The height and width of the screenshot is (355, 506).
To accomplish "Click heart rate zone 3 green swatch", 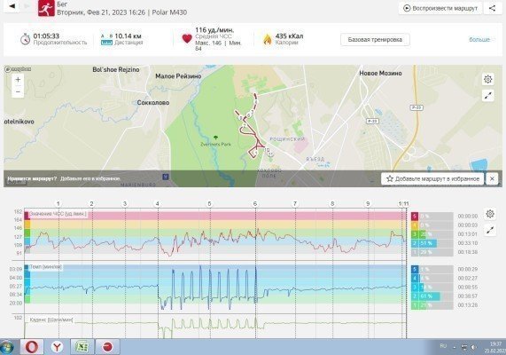I will tap(415, 234).
